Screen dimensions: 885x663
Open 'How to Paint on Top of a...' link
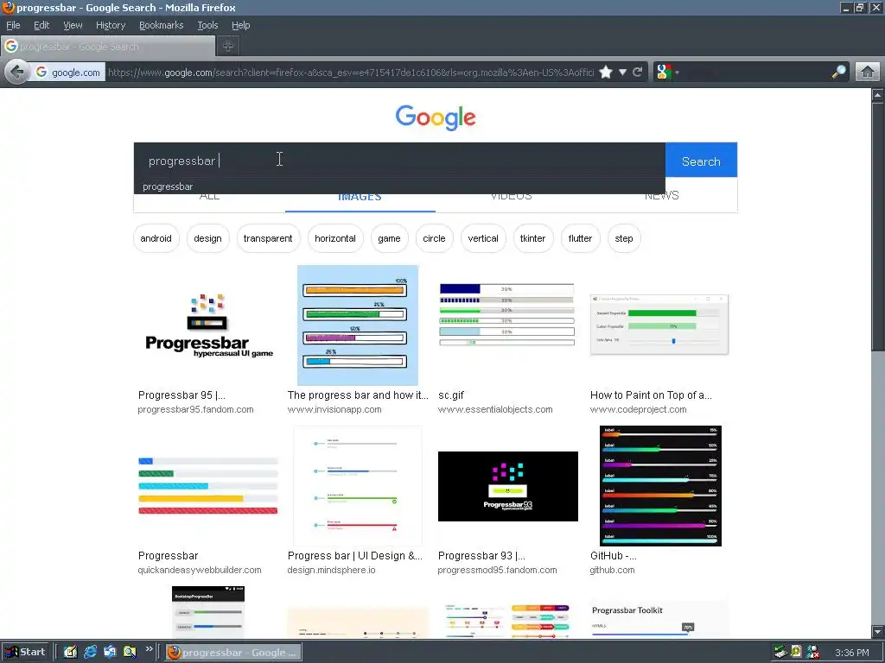[x=651, y=395]
